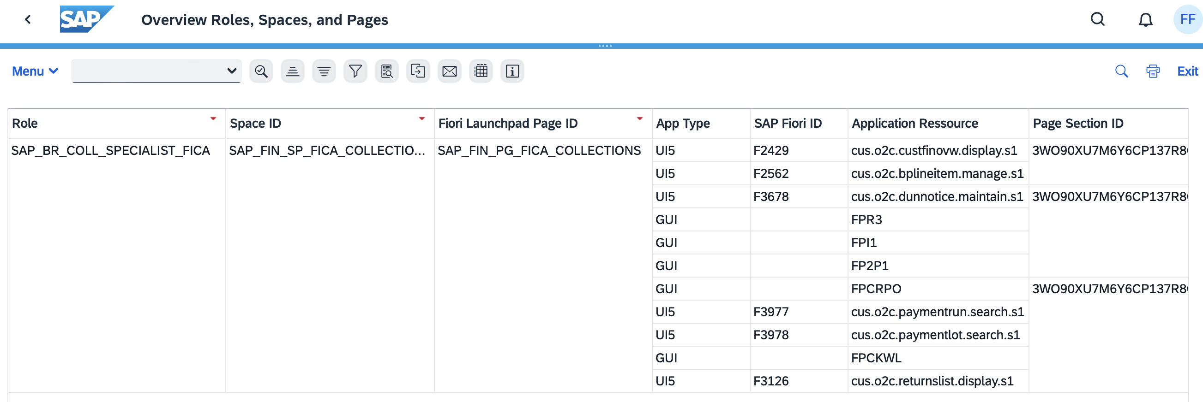
Task: Select Fiori ID cell F2562
Action: [x=799, y=173]
